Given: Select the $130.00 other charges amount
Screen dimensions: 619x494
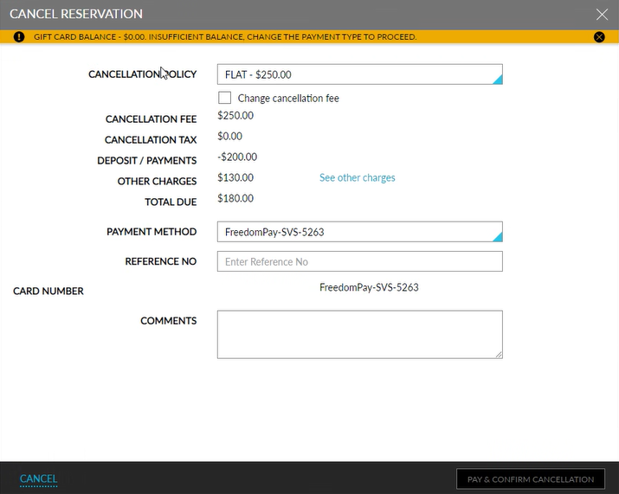Looking at the screenshot, I should click(x=235, y=177).
